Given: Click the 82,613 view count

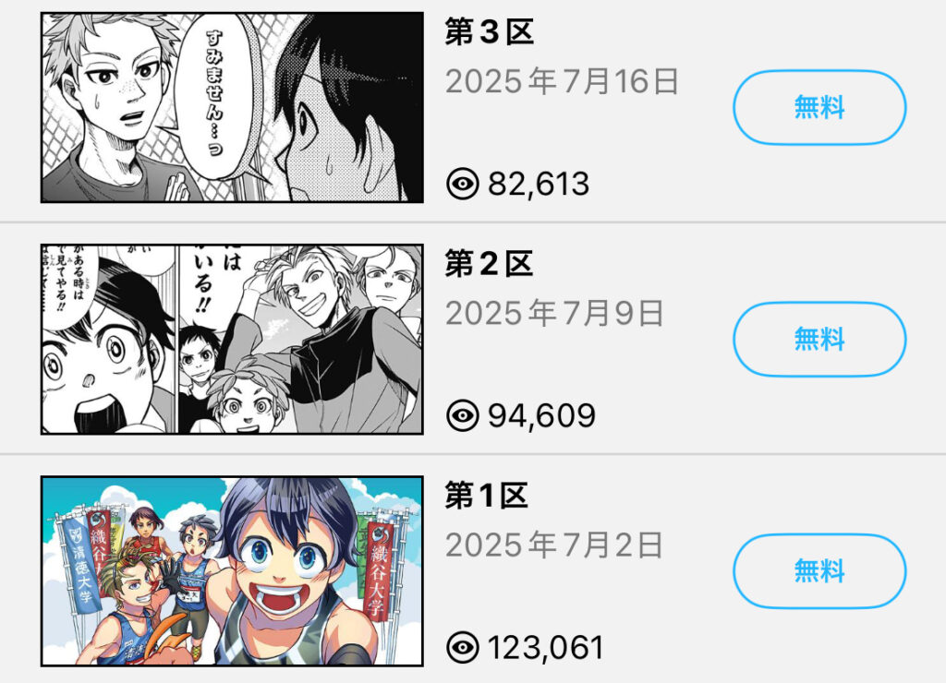Looking at the screenshot, I should [x=539, y=184].
